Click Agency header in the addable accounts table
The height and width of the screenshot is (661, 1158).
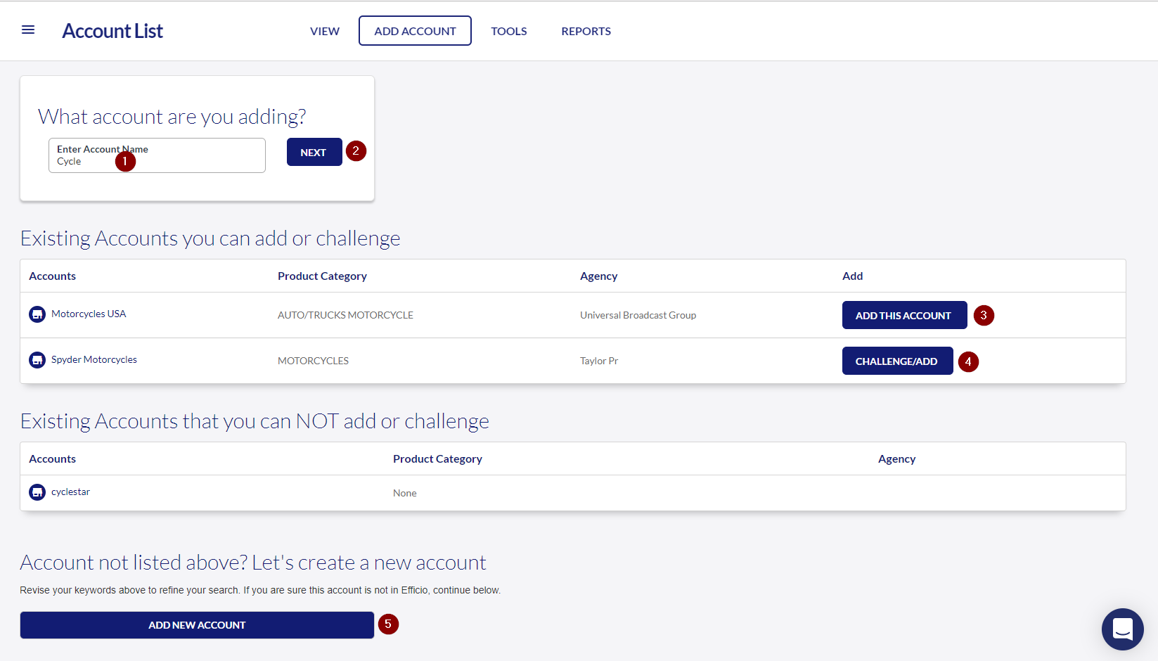tap(598, 276)
